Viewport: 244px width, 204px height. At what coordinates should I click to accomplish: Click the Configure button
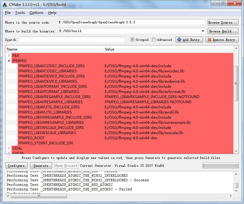pos(16,166)
